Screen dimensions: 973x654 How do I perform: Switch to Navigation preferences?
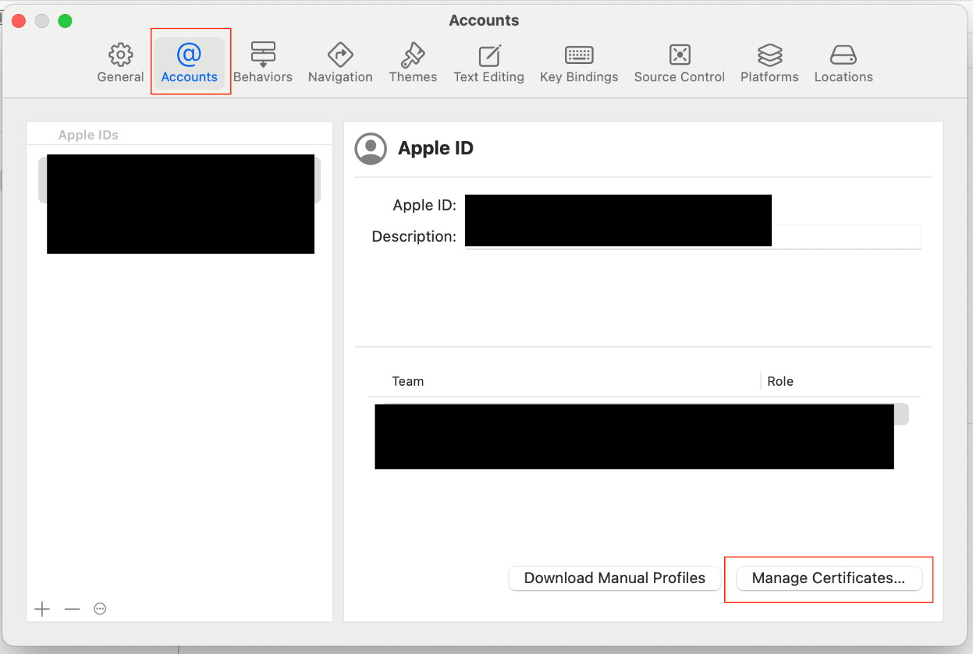tap(340, 63)
